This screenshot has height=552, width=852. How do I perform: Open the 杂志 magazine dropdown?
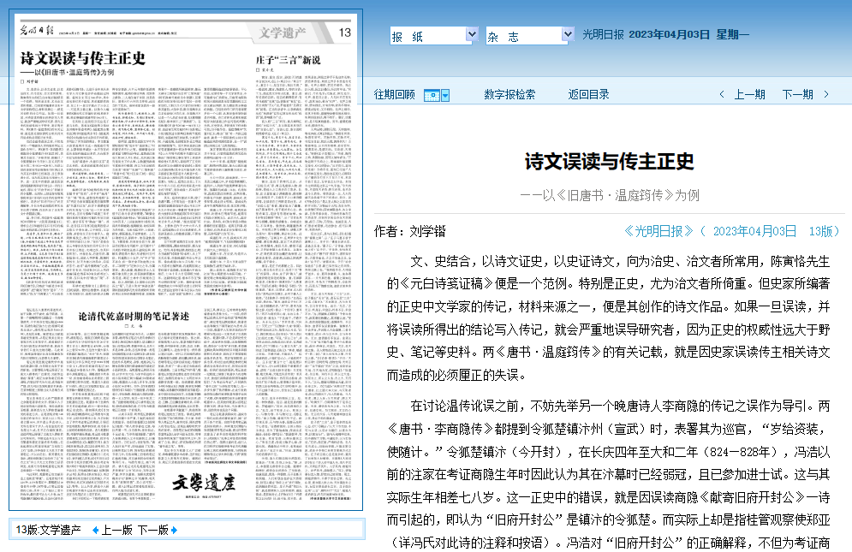pyautogui.click(x=530, y=36)
